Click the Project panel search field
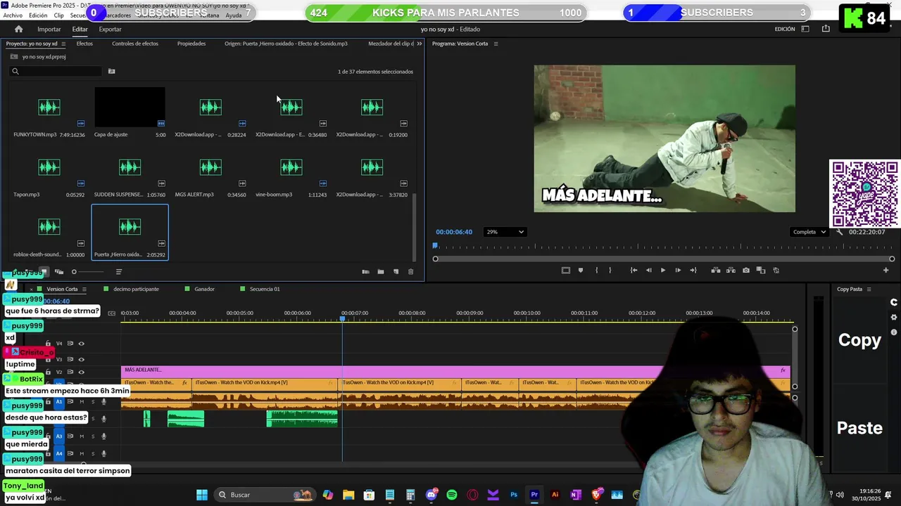 coord(56,71)
